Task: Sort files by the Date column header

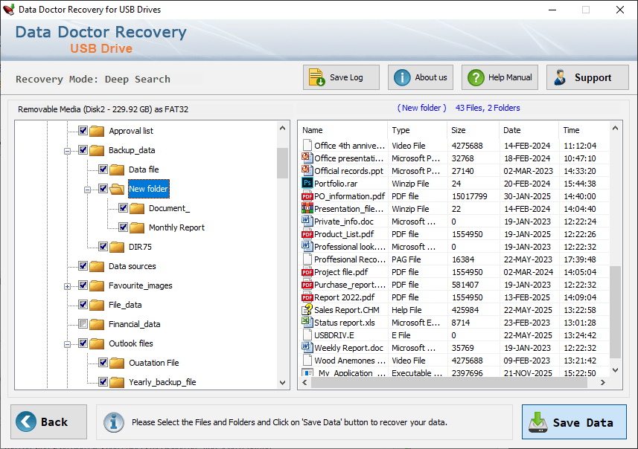Action: [x=529, y=130]
